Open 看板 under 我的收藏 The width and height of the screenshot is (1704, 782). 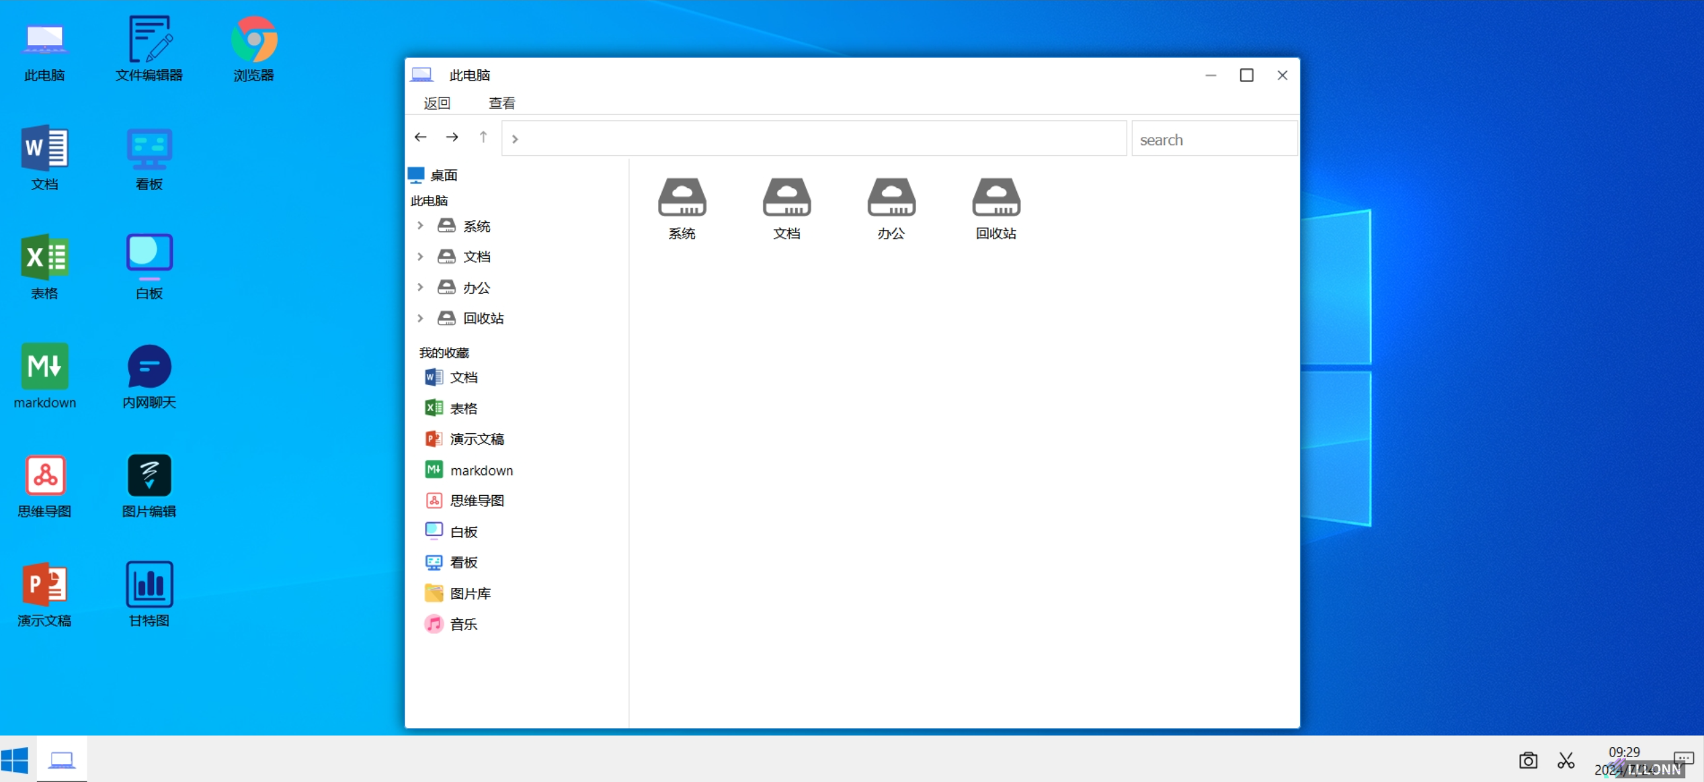point(452,562)
